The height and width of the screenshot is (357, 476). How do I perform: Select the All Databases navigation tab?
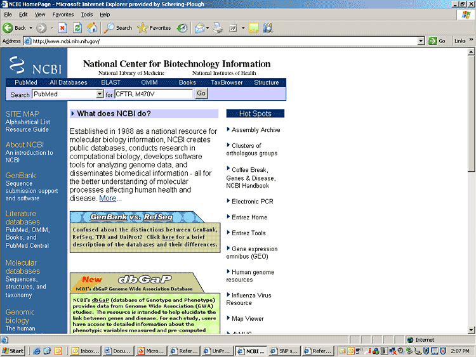pyautogui.click(x=69, y=82)
